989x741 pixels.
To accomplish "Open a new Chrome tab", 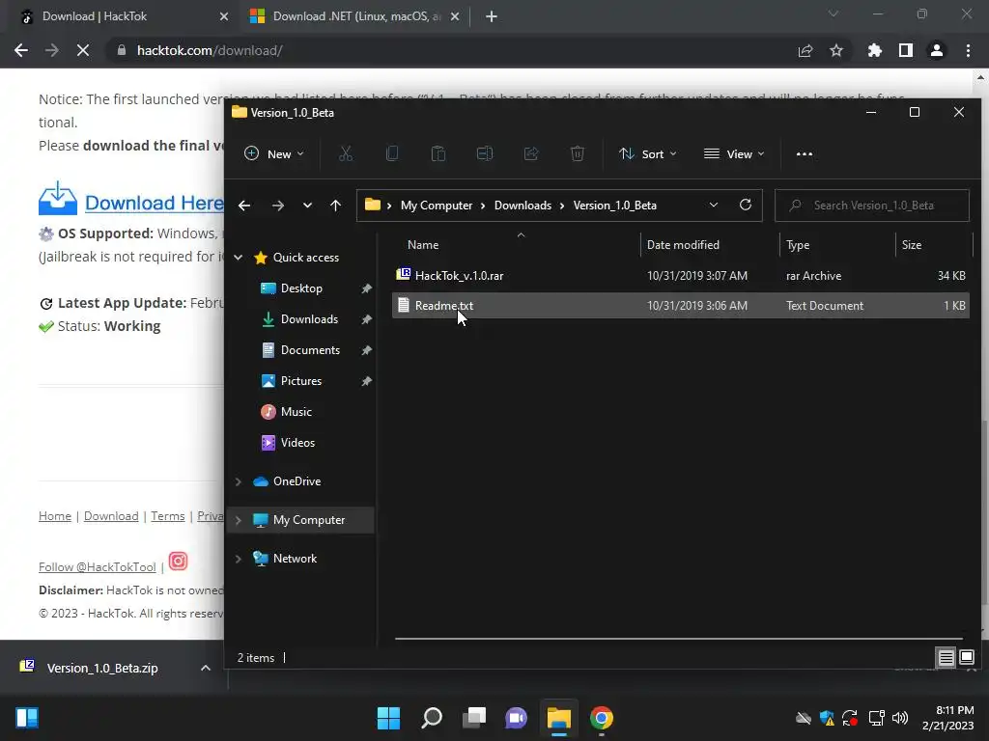I will 492,16.
